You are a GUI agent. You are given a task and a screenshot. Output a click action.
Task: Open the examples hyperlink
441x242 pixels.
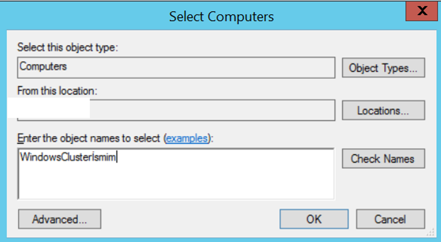tap(187, 139)
